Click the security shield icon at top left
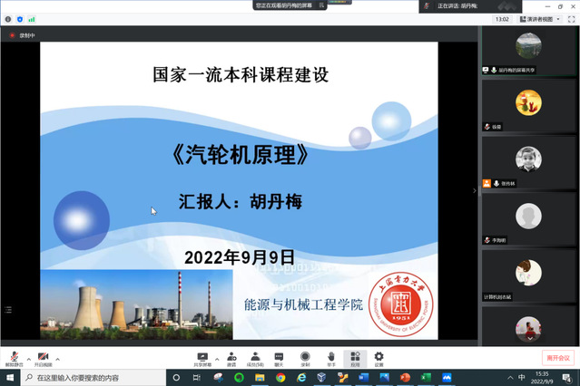The width and height of the screenshot is (580, 386). coord(20,18)
